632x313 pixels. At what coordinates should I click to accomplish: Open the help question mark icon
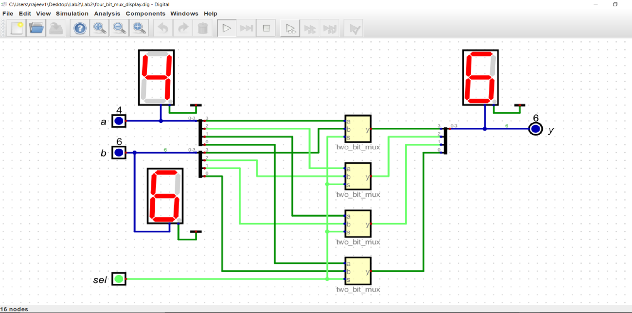click(80, 28)
